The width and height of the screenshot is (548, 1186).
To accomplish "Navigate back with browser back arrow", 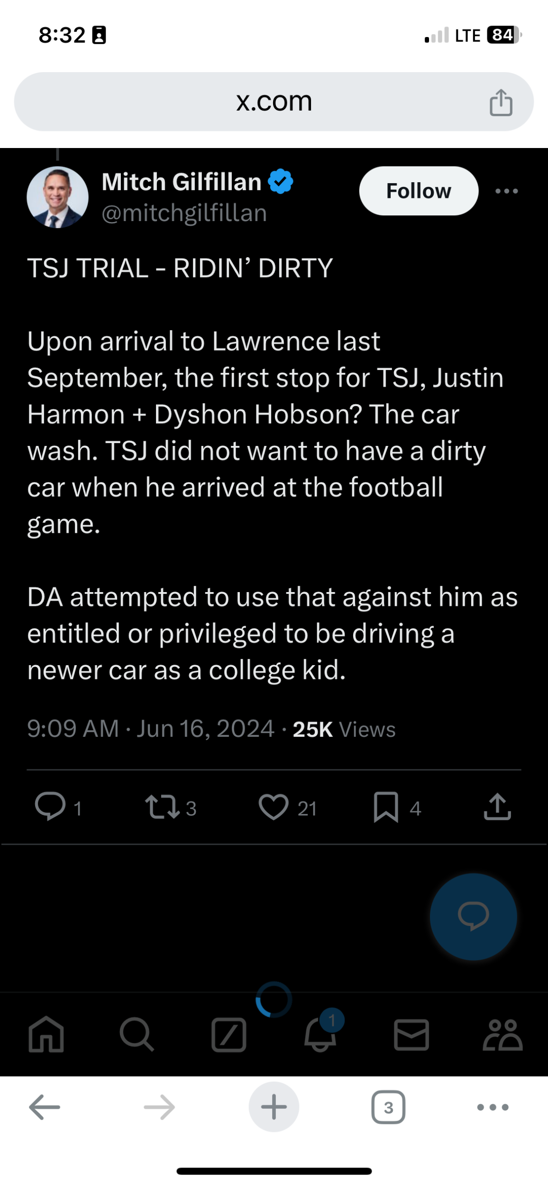I will point(45,1107).
